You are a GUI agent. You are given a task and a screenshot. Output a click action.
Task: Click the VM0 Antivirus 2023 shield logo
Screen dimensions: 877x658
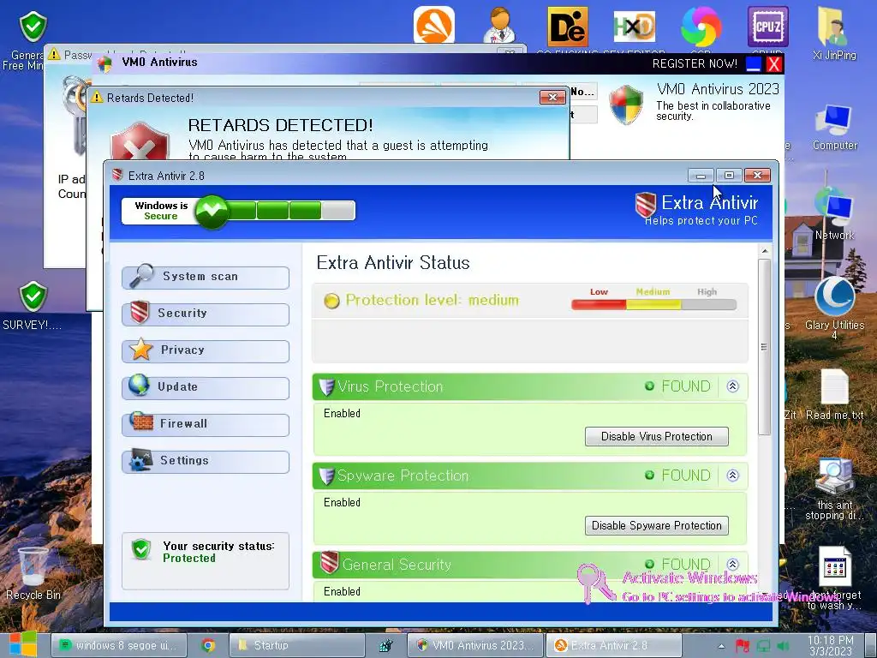tap(626, 104)
